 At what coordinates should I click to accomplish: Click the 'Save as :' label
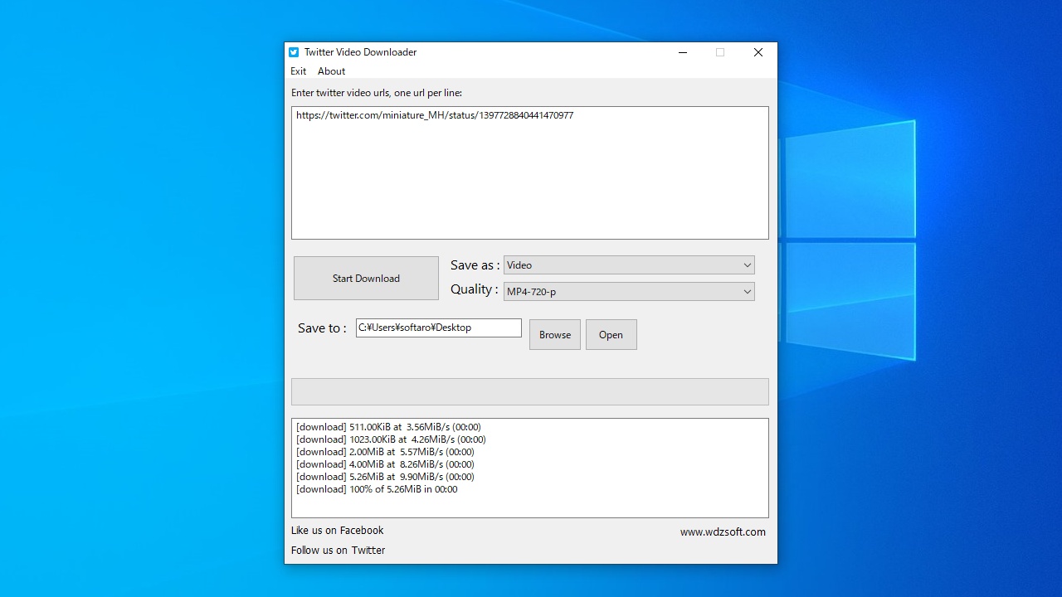(475, 265)
